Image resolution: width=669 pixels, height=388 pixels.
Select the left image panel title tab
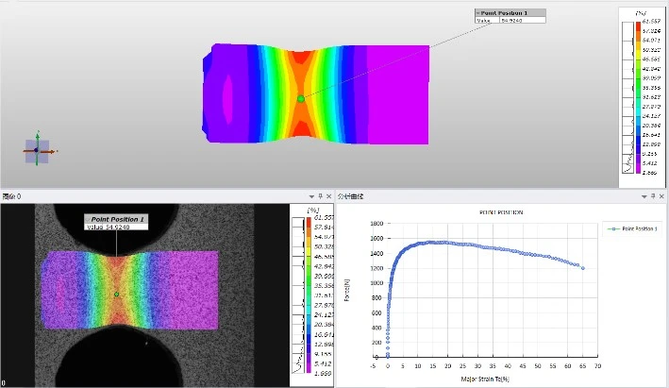(x=12, y=196)
